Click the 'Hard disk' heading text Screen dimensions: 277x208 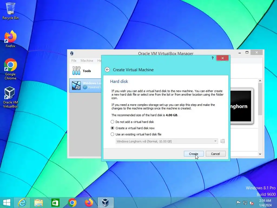pos(119,81)
